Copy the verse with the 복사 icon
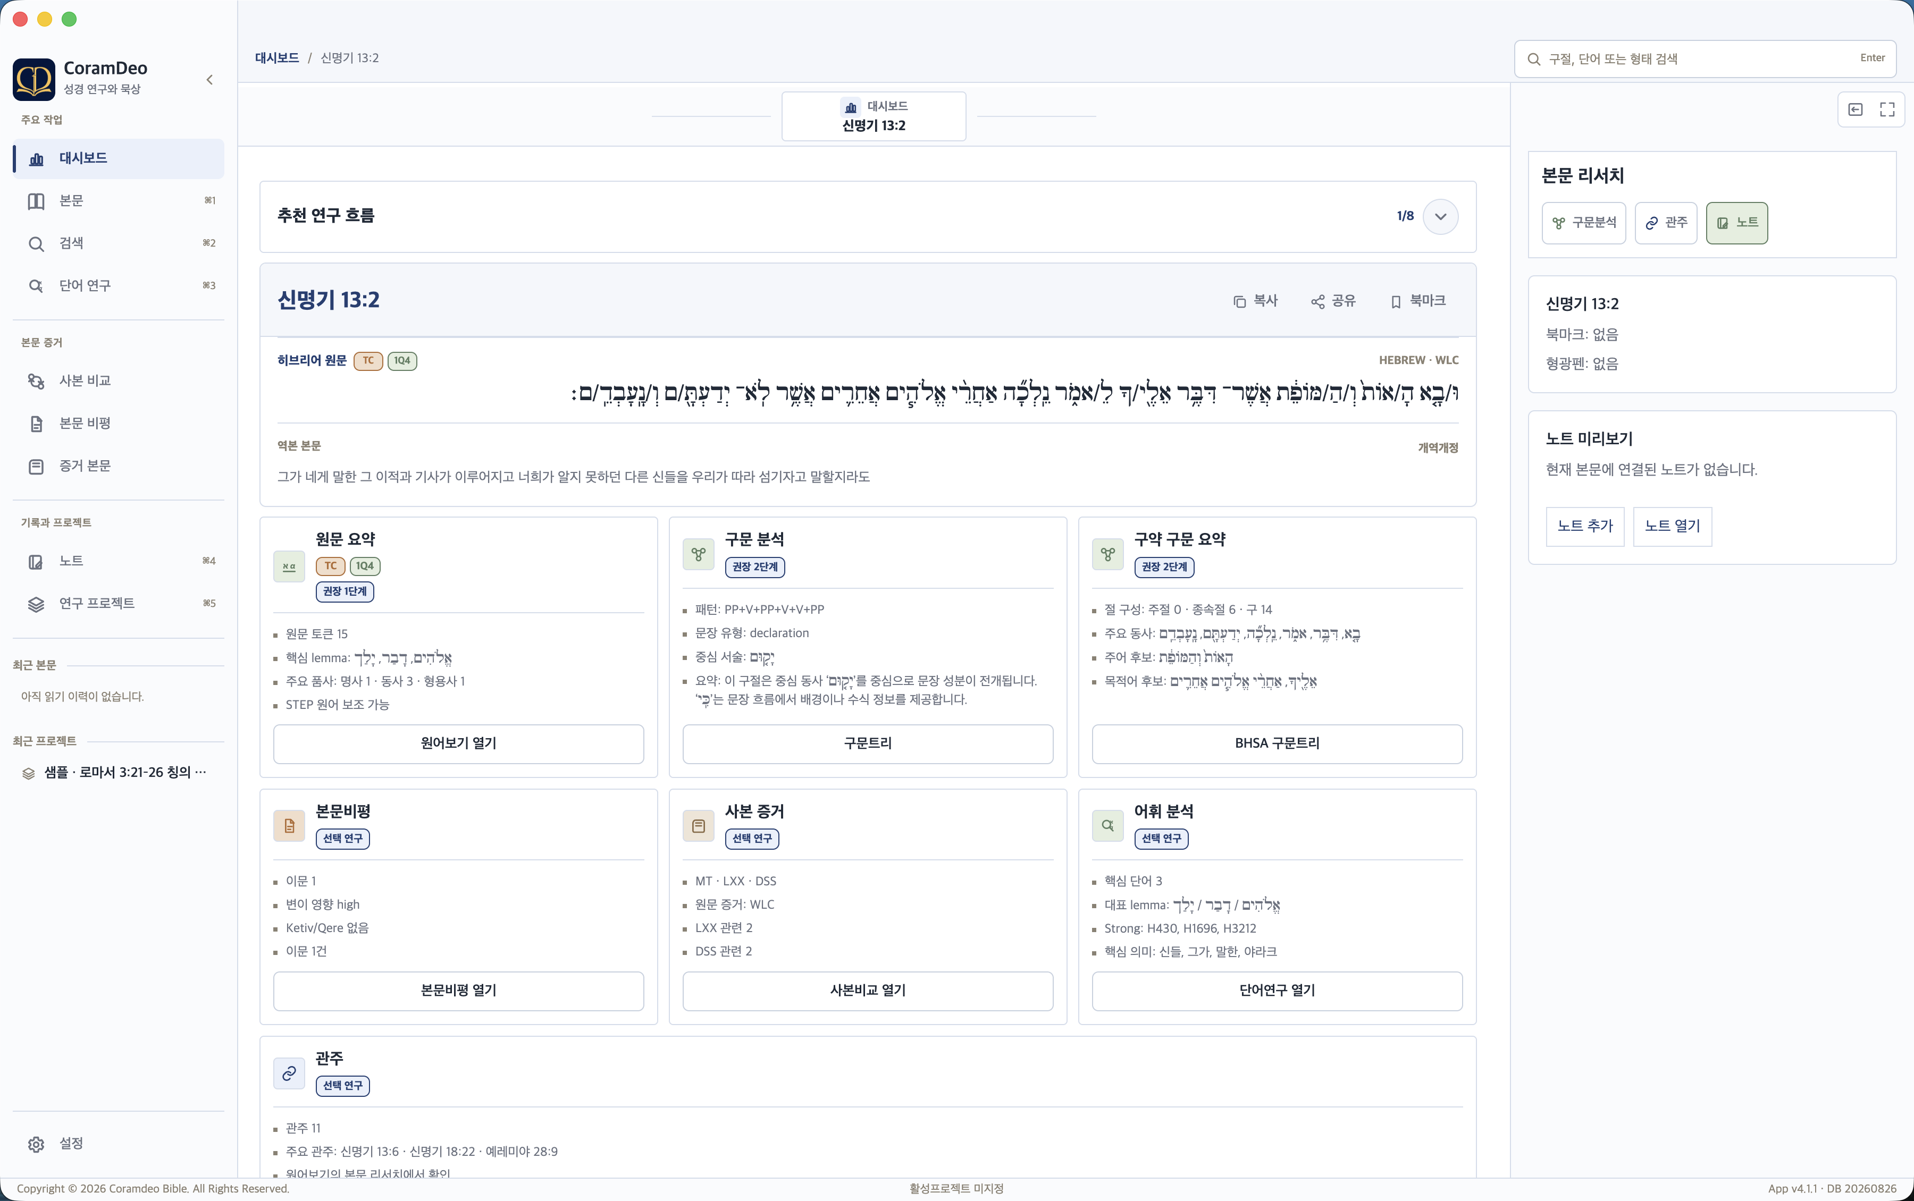Image resolution: width=1914 pixels, height=1201 pixels. [x=1239, y=301]
